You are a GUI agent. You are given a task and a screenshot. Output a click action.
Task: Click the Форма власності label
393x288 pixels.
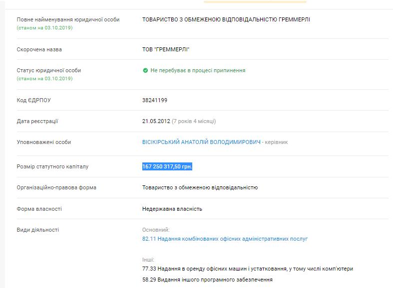click(39, 209)
